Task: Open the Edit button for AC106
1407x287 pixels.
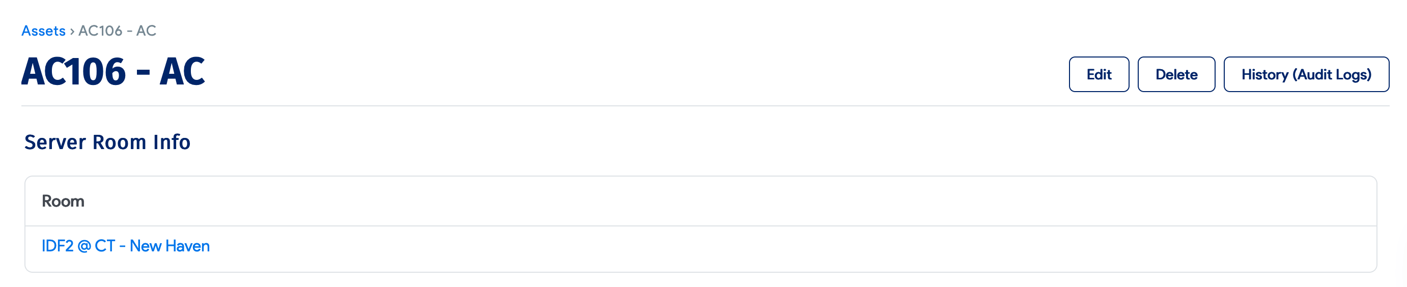Action: pos(1099,74)
